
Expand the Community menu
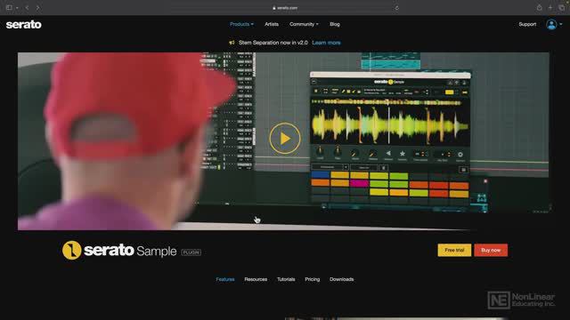click(x=304, y=24)
